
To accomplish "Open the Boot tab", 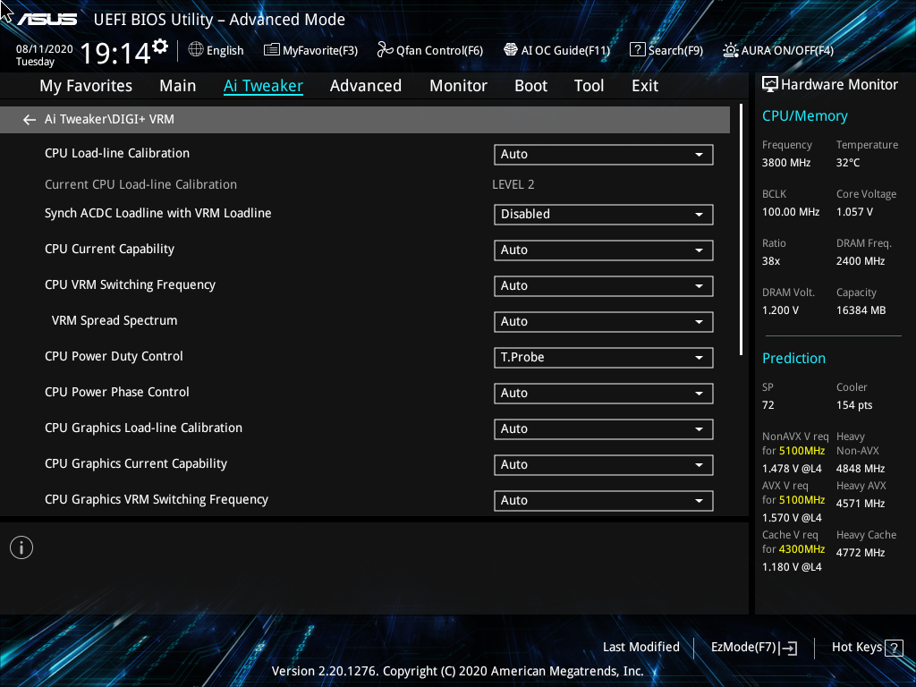I will 530,86.
